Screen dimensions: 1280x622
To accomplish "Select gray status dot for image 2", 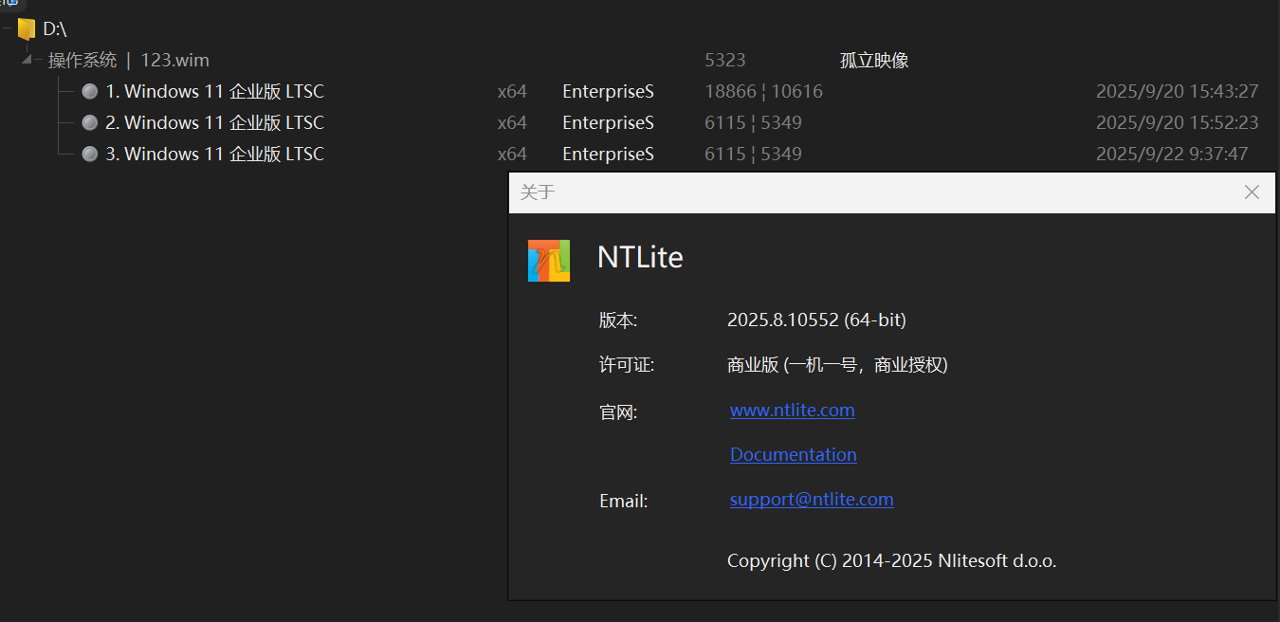I will (90, 123).
